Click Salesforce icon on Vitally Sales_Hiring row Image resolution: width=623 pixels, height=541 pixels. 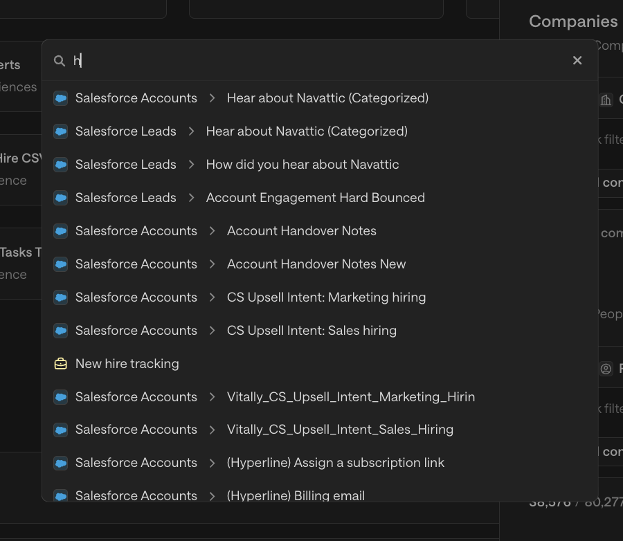click(61, 430)
